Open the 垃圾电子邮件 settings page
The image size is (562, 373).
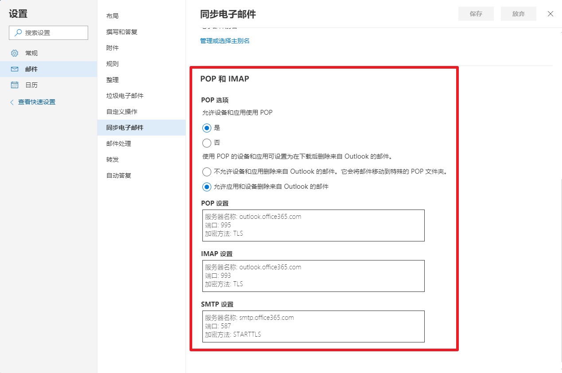point(141,96)
